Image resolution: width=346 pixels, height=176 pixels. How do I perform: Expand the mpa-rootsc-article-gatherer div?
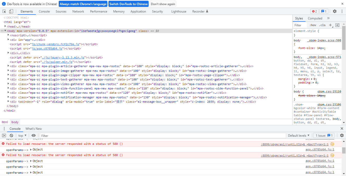(8, 66)
